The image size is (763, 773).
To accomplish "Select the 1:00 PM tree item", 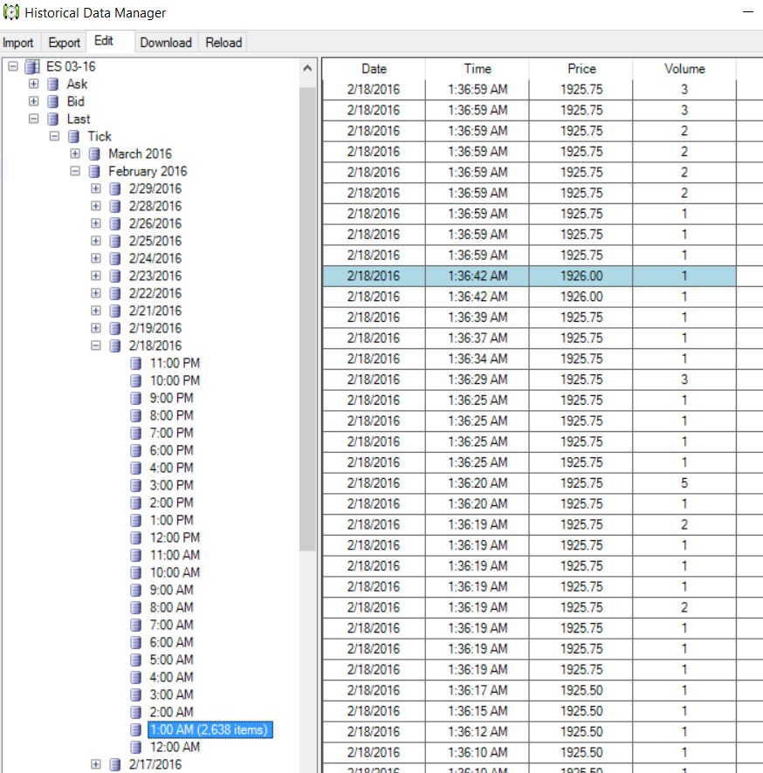I will pyautogui.click(x=171, y=520).
